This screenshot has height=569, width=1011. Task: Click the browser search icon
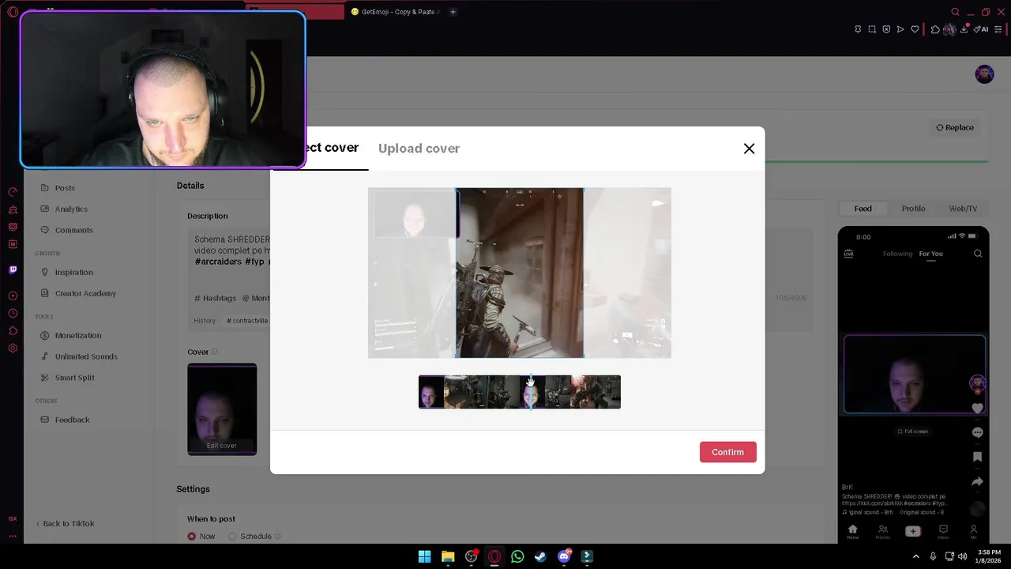tap(955, 12)
